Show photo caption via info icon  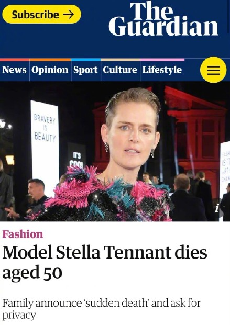pos(216,208)
